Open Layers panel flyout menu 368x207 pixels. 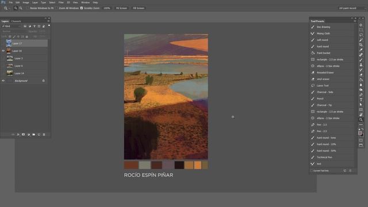click(x=48, y=21)
